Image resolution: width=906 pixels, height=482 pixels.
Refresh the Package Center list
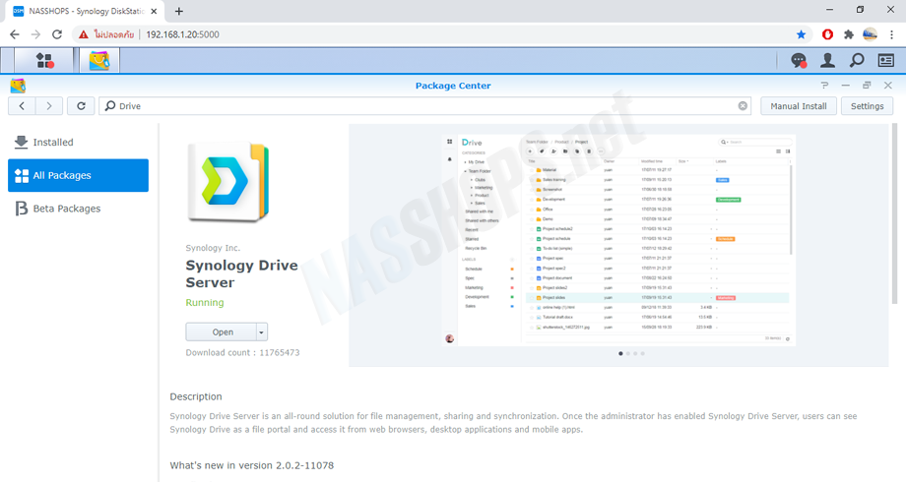tap(81, 105)
